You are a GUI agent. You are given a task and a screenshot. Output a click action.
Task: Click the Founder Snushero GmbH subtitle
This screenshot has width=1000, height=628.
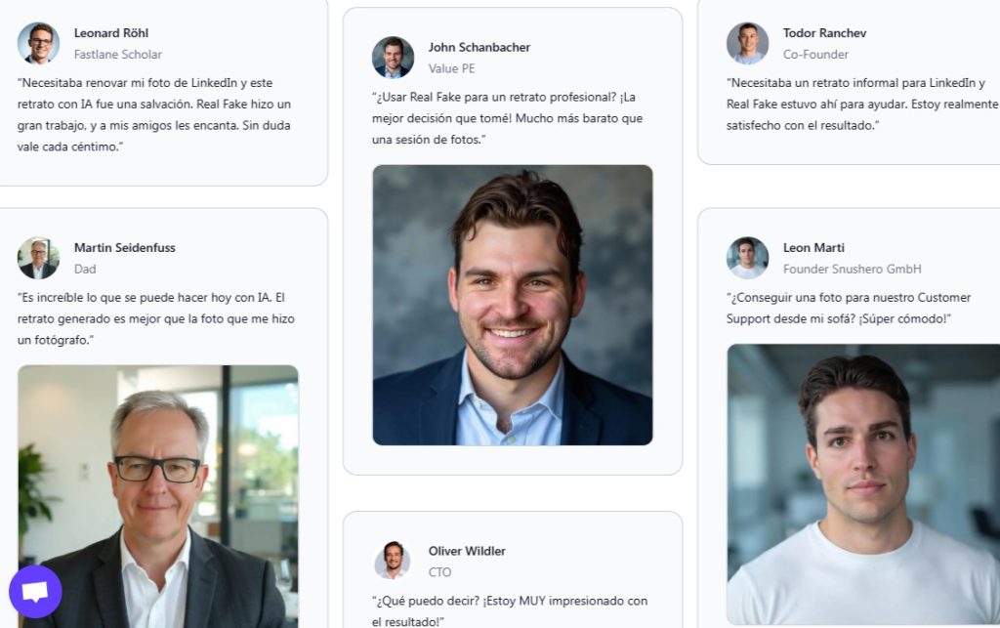point(852,270)
